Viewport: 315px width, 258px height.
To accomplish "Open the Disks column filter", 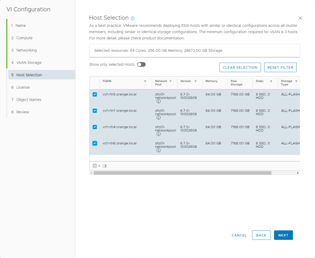I will tap(271, 81).
